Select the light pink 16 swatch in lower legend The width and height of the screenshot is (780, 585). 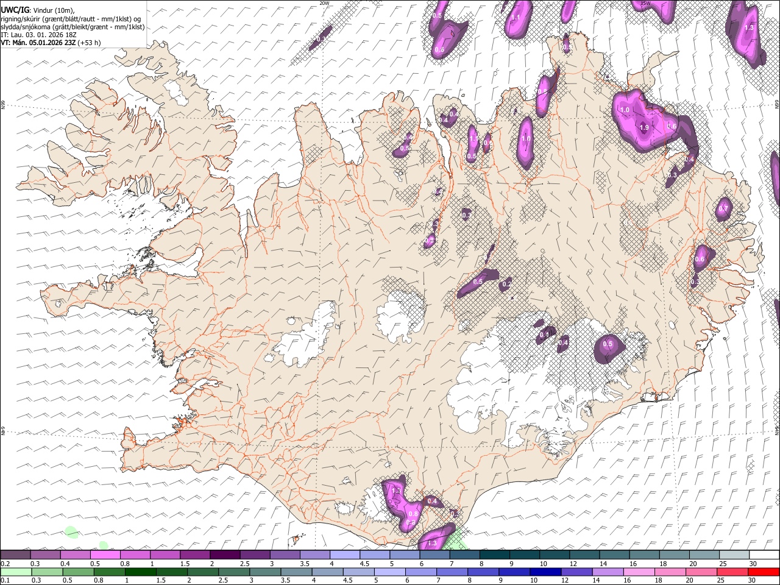click(x=639, y=572)
